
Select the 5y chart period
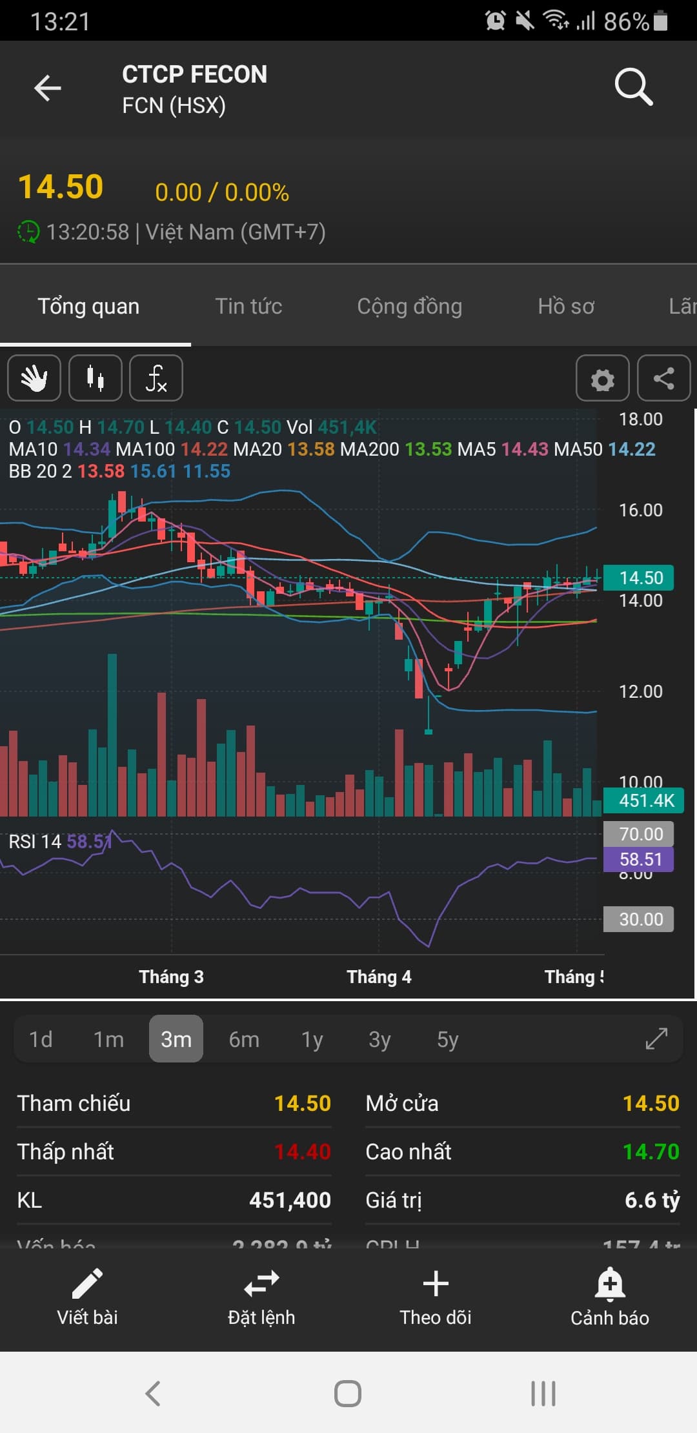447,1039
